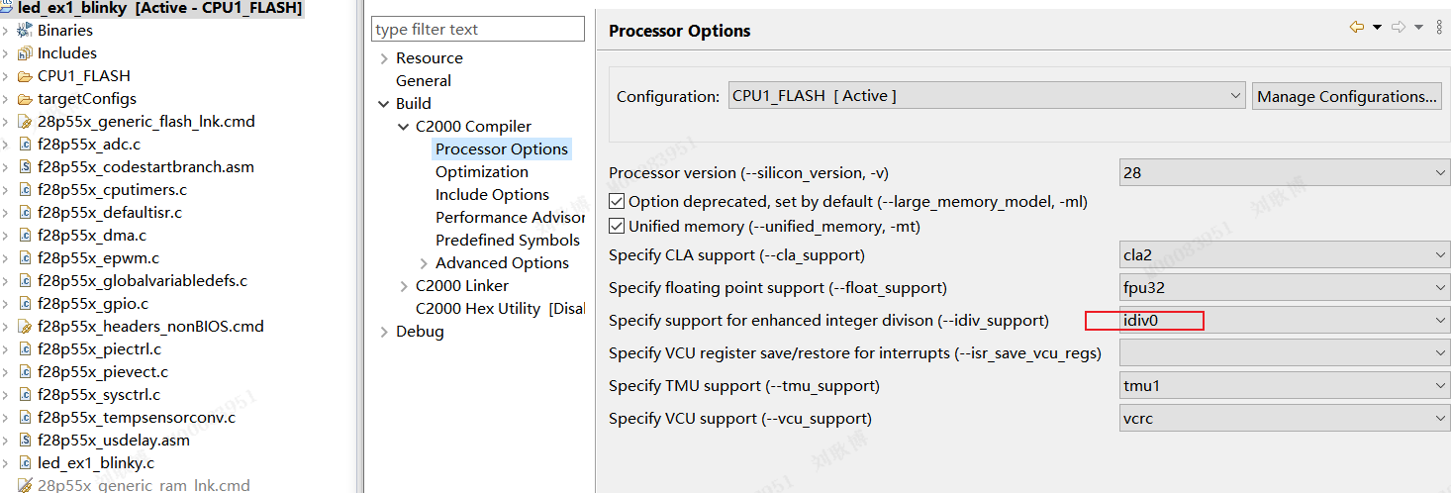Expand the C2000 Linker node
Image resolution: width=1451 pixels, height=493 pixels.
[404, 286]
